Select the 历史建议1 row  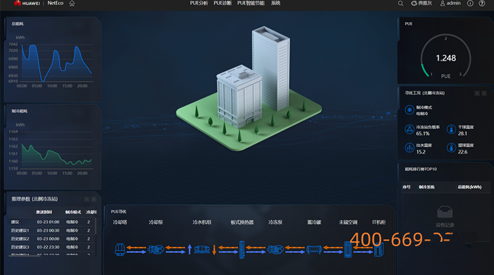(51, 231)
